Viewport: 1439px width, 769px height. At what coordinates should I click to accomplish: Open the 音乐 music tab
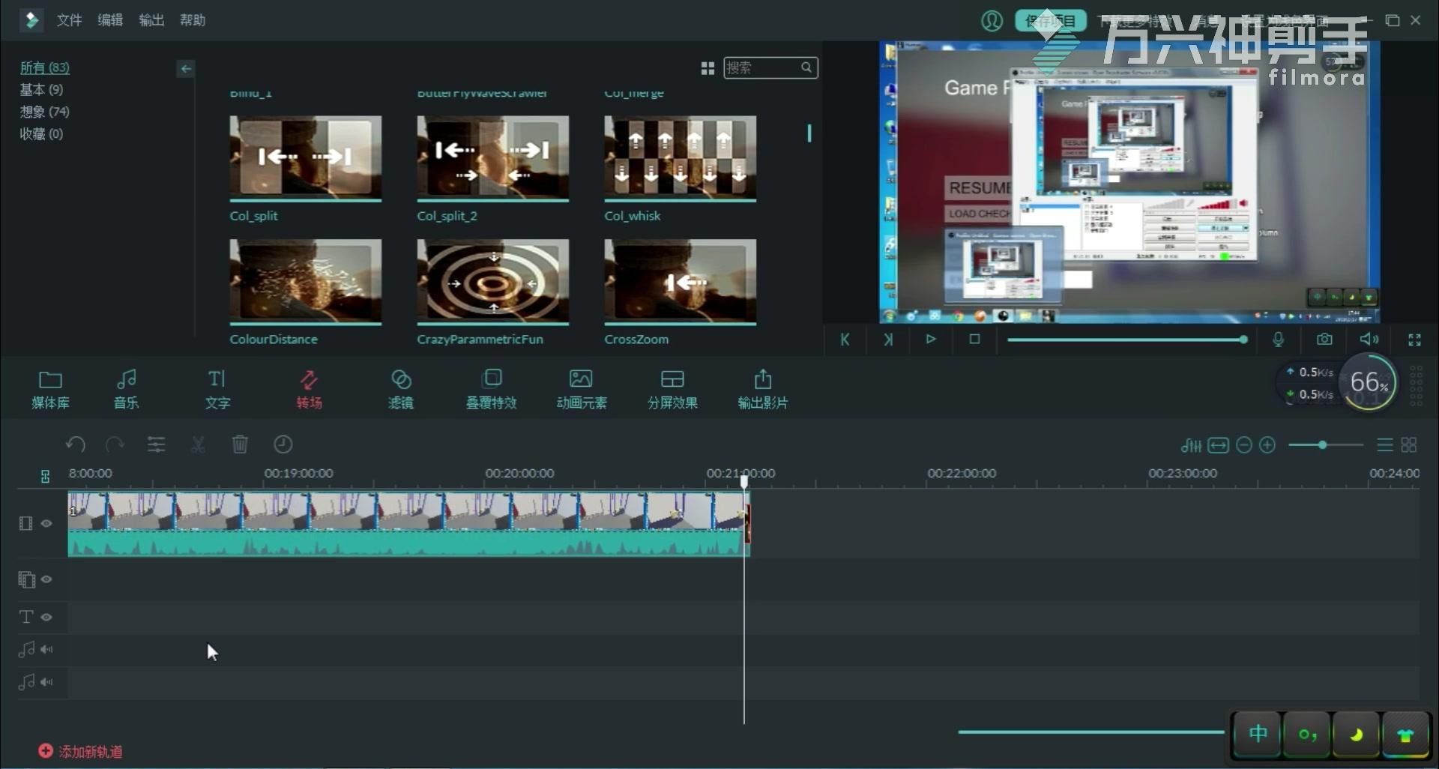[x=126, y=390]
